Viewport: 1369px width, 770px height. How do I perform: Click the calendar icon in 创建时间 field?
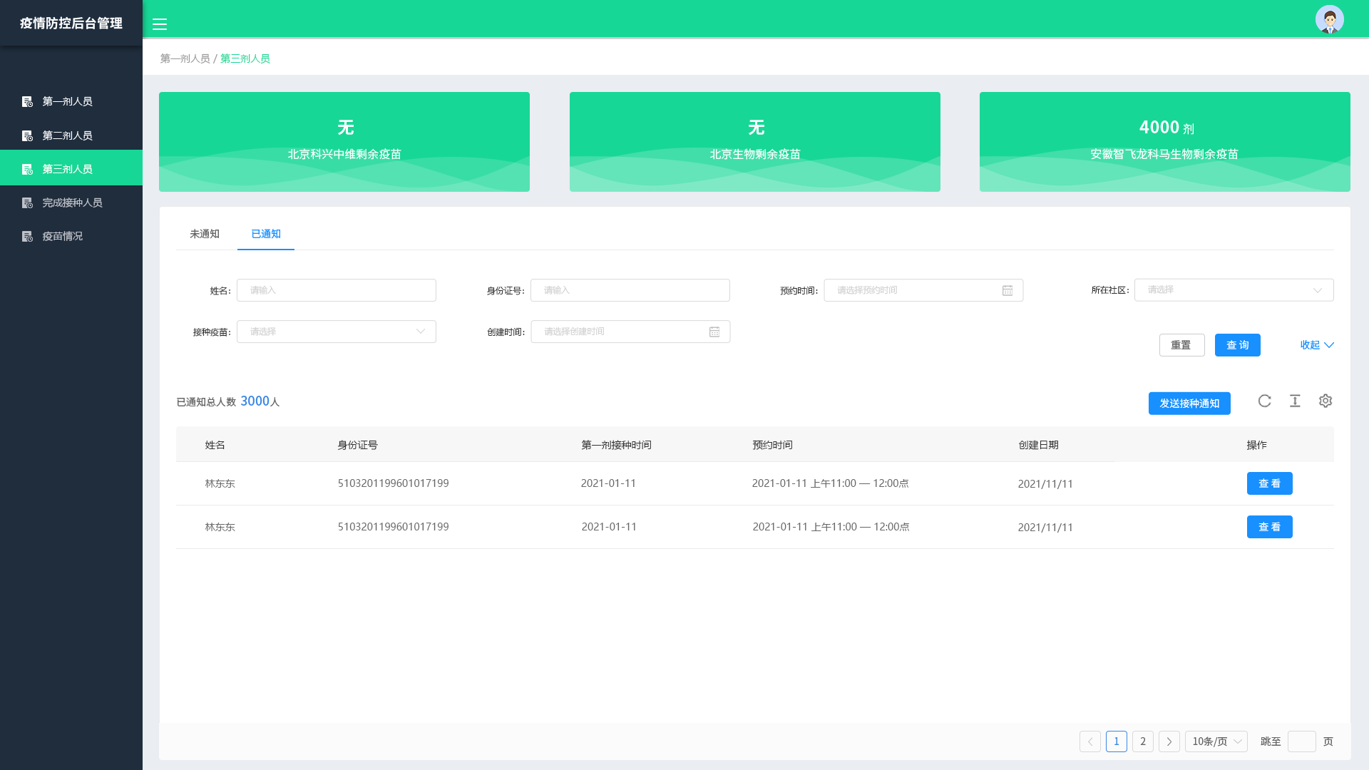[714, 332]
